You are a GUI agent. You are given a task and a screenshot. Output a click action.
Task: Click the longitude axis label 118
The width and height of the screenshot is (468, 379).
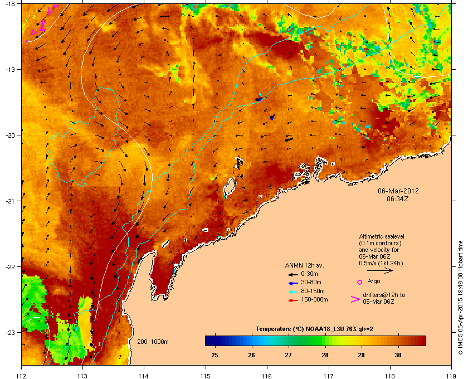[x=390, y=376]
